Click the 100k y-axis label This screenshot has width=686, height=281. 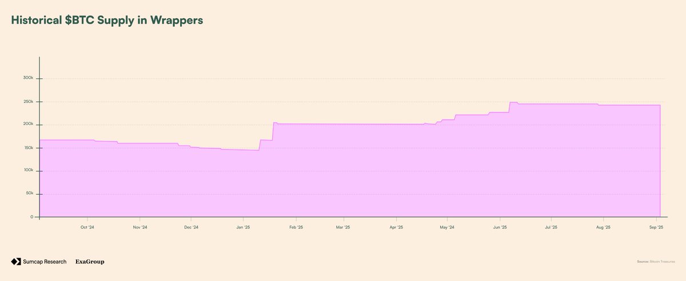tap(29, 171)
